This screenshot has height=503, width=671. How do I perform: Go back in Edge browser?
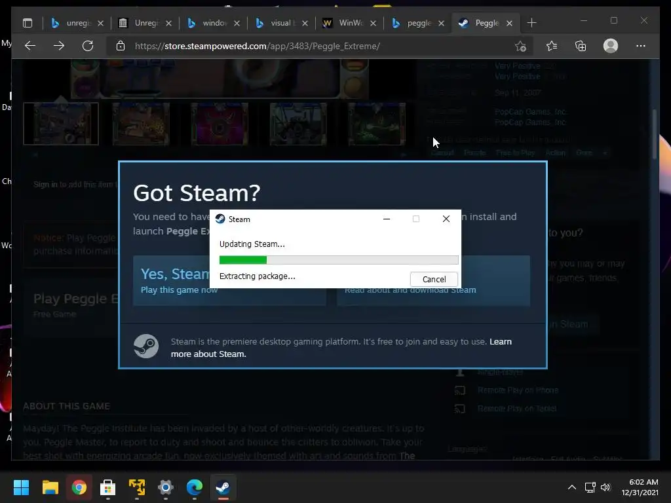point(30,46)
